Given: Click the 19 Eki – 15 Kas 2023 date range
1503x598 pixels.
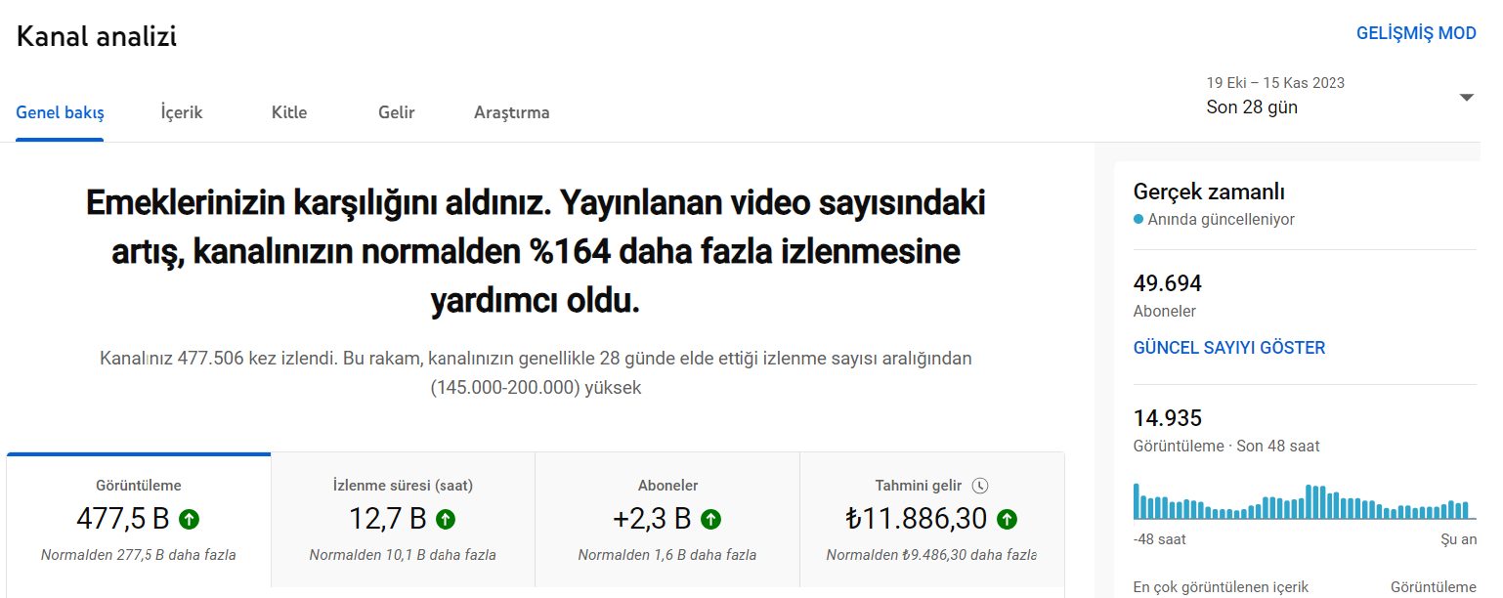Looking at the screenshot, I should [x=1275, y=83].
